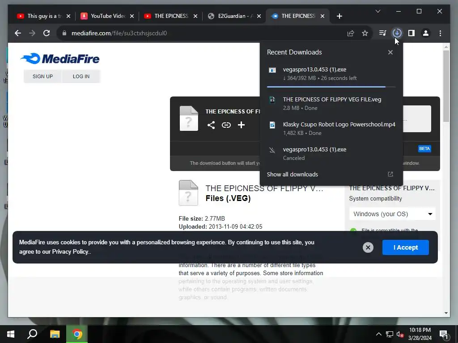This screenshot has height=343, width=458.
Task: Click the muted volume tray icon
Action: (x=400, y=334)
